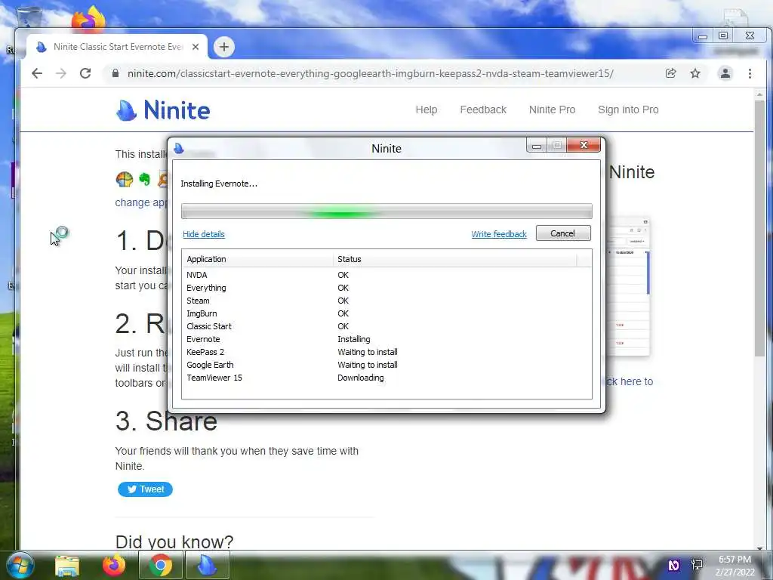Switch to Chrome in the taskbar
This screenshot has height=580, width=773.
point(160,565)
